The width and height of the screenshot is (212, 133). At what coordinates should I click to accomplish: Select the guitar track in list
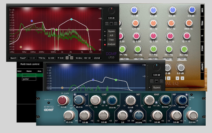point(29,79)
